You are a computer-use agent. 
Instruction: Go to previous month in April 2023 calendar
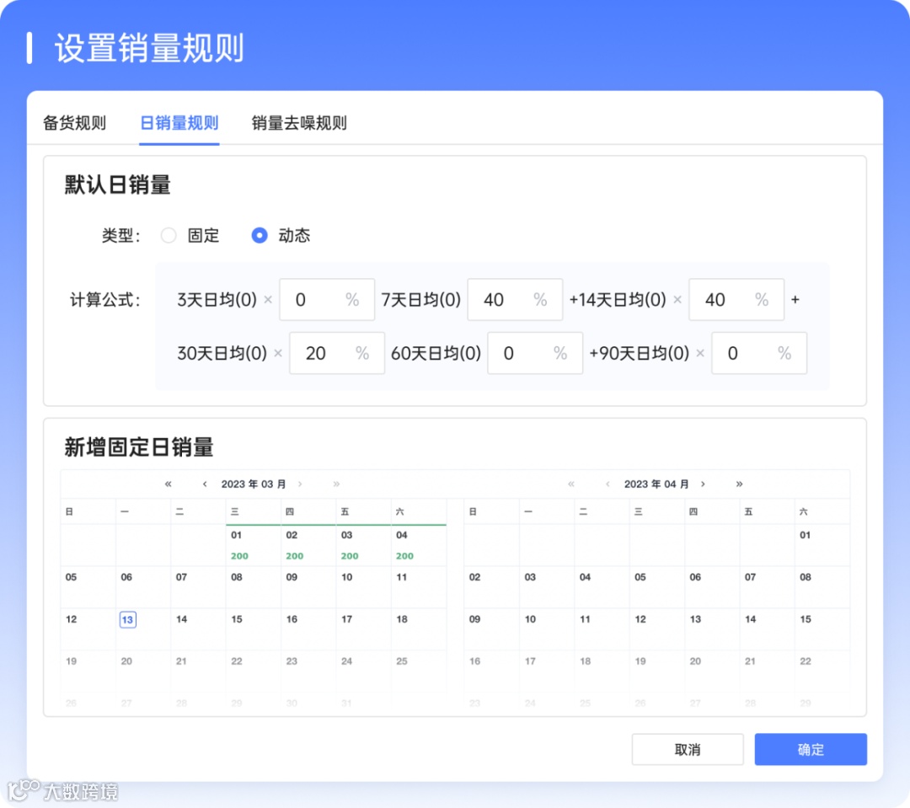click(x=608, y=484)
